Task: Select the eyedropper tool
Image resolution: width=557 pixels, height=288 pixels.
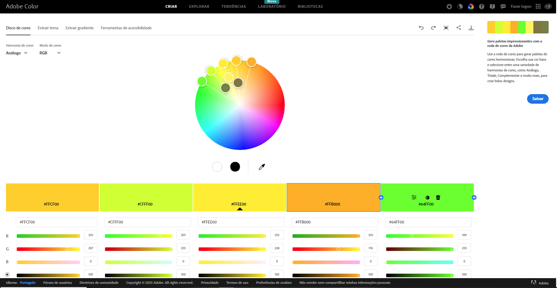Action: point(262,167)
